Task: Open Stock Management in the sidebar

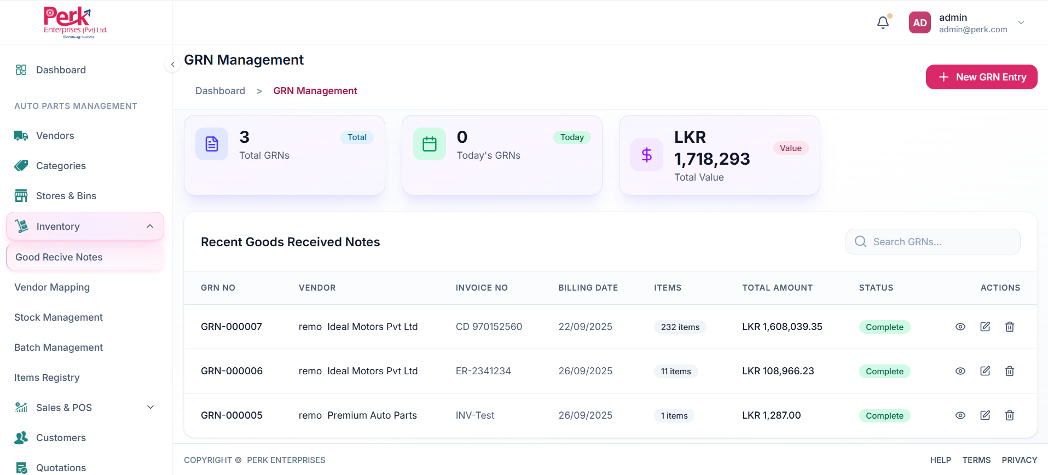Action: pyautogui.click(x=59, y=317)
